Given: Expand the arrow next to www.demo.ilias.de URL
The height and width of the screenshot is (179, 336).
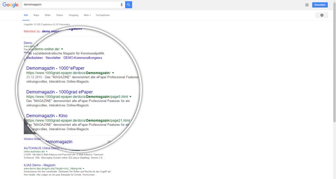Looking at the screenshot, I should click(84, 168).
